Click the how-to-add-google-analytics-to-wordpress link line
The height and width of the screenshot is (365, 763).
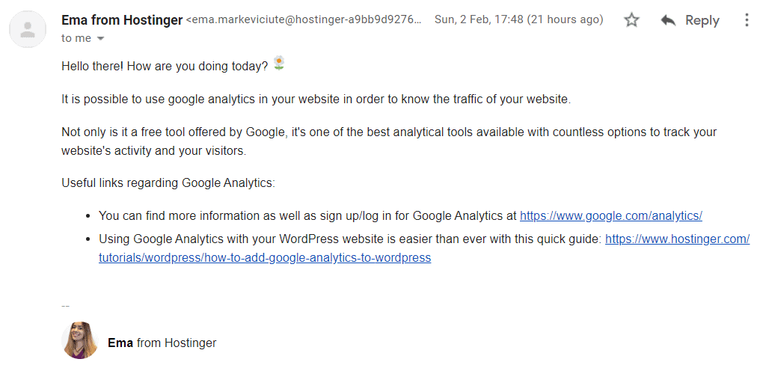click(265, 257)
